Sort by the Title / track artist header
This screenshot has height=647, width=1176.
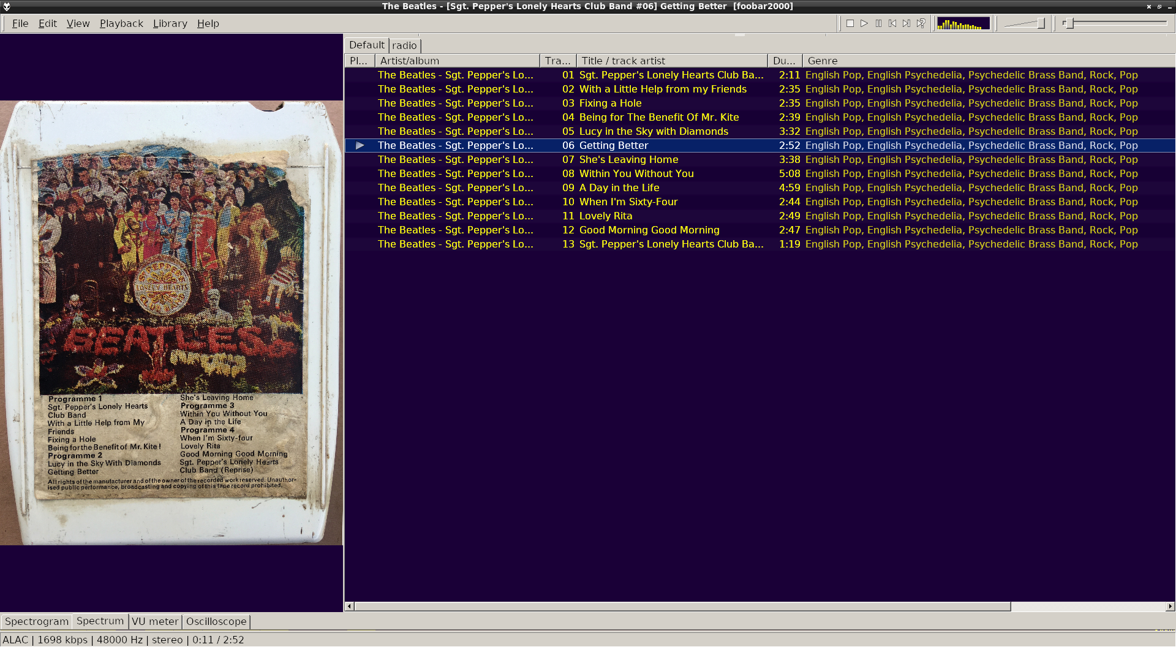pos(672,61)
